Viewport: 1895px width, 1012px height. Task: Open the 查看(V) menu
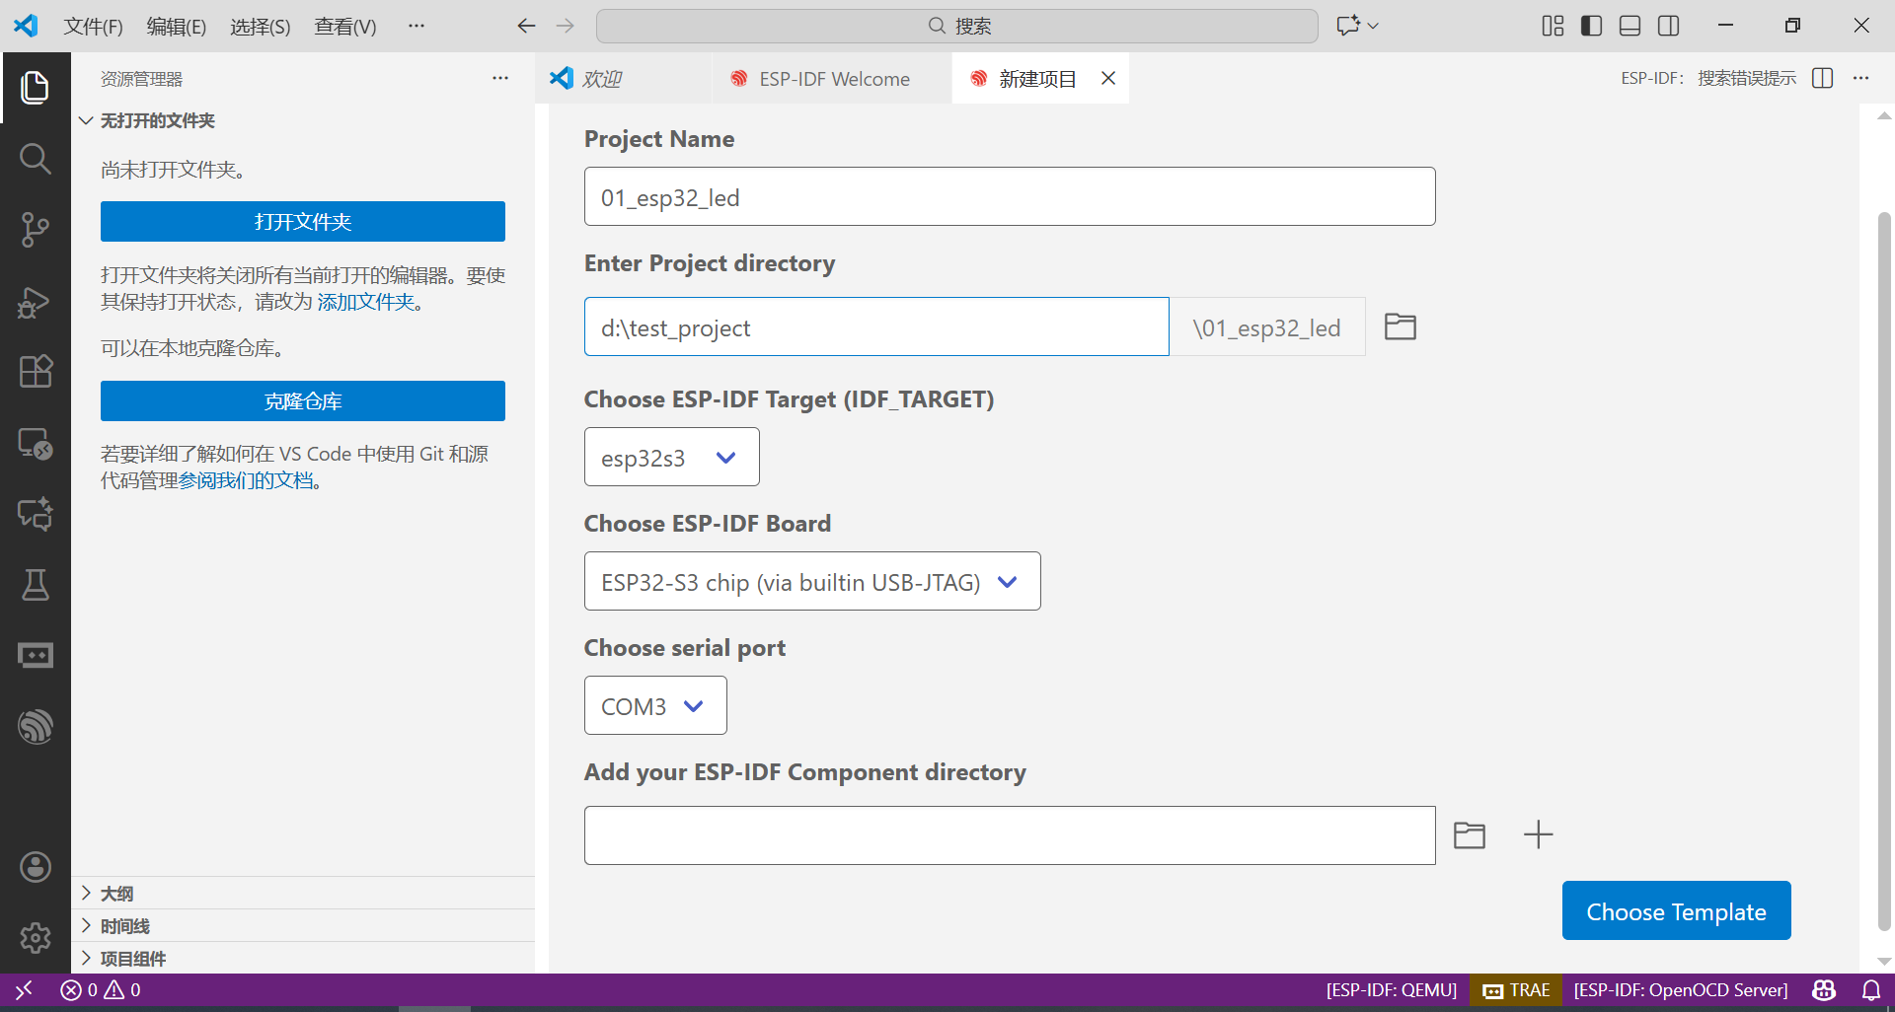click(345, 26)
